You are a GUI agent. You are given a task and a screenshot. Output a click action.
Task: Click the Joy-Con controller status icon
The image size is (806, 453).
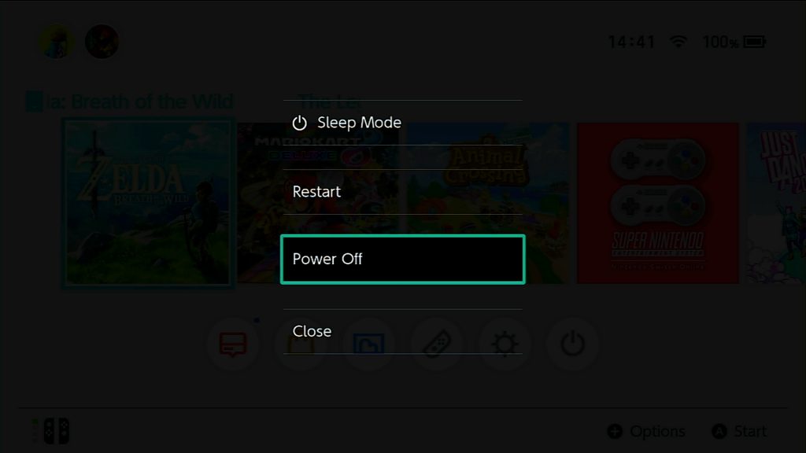[56, 430]
